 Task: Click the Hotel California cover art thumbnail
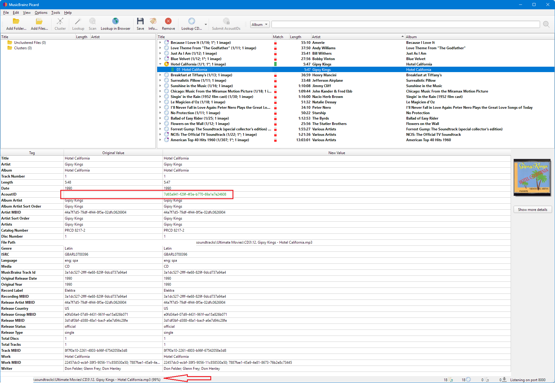point(532,178)
